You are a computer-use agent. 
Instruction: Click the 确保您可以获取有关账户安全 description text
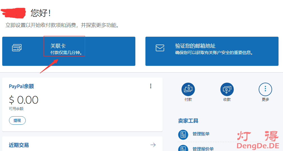click(x=214, y=52)
